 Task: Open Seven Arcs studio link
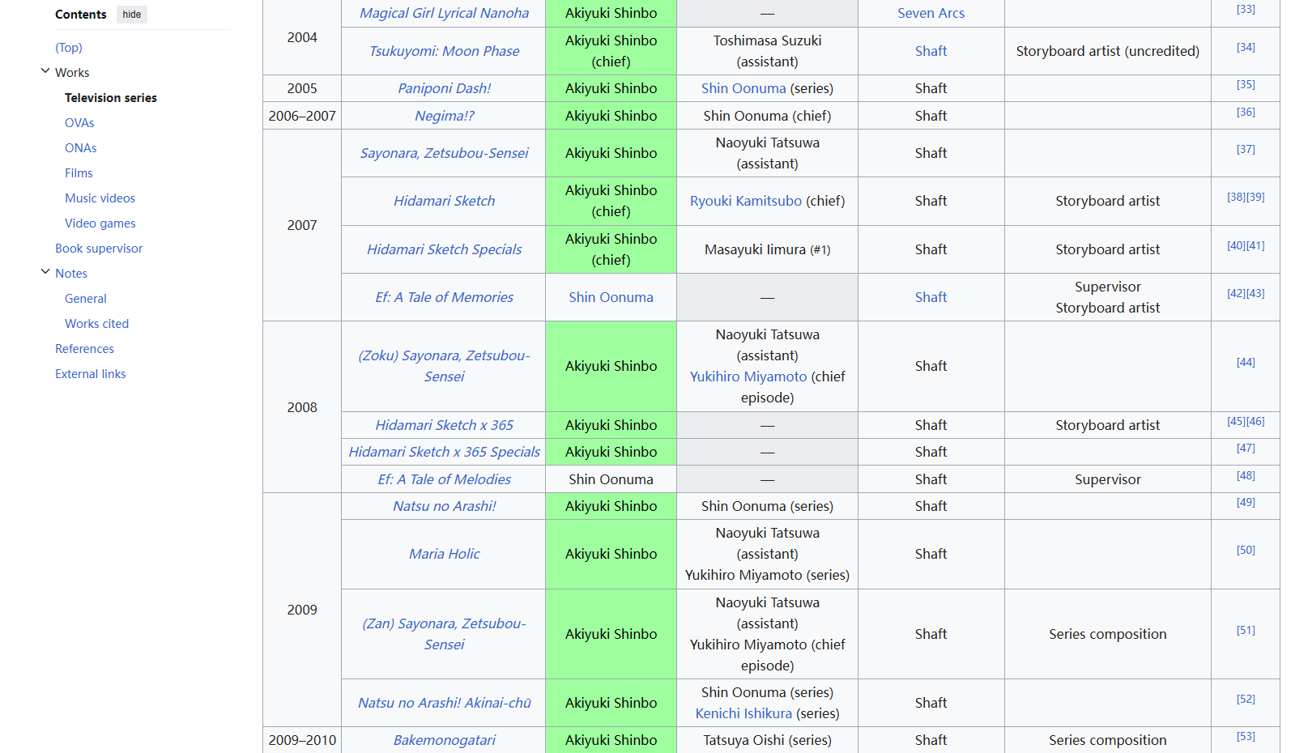coord(931,13)
